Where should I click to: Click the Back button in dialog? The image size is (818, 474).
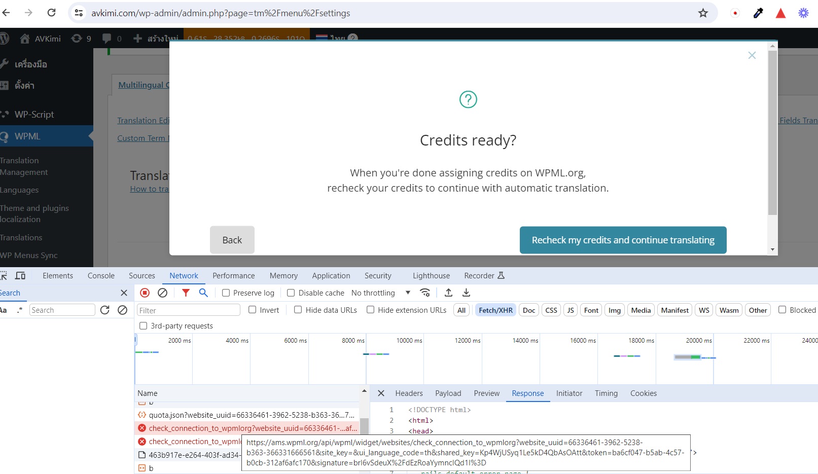[232, 240]
